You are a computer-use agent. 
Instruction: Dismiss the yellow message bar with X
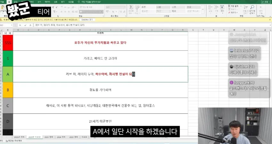point(270,20)
